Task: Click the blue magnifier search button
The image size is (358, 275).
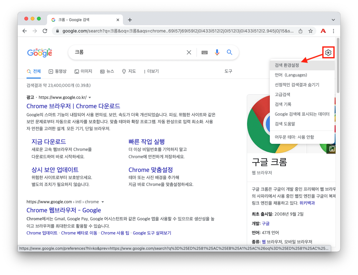Action: 229,52
